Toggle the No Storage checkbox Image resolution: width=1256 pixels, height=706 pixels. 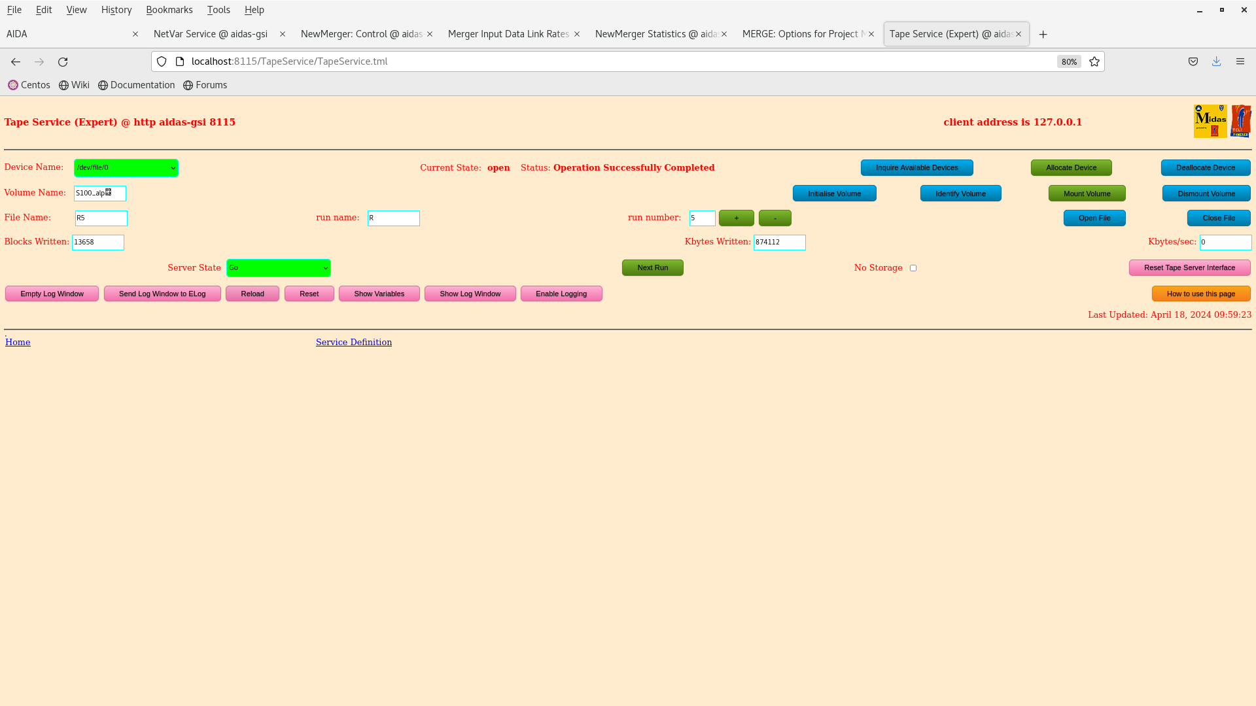(x=913, y=268)
